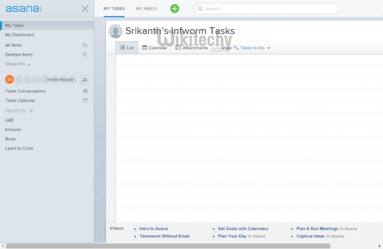383x249 pixels.
Task: Click the Srikanth's Infworm Tasks title
Action: tap(180, 31)
